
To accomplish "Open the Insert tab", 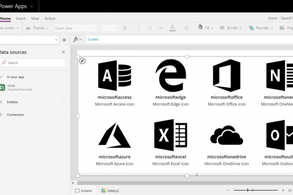I will click(21, 19).
